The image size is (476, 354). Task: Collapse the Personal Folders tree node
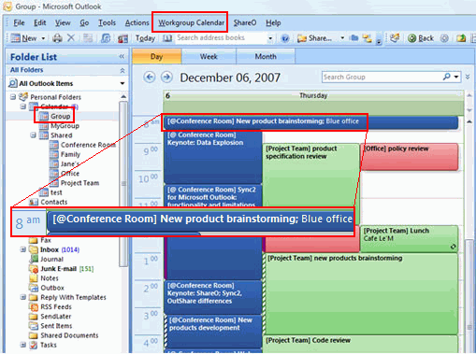[13, 97]
